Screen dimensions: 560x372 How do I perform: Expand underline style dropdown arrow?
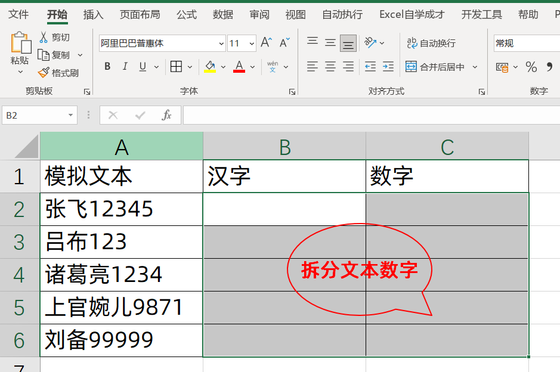(156, 67)
